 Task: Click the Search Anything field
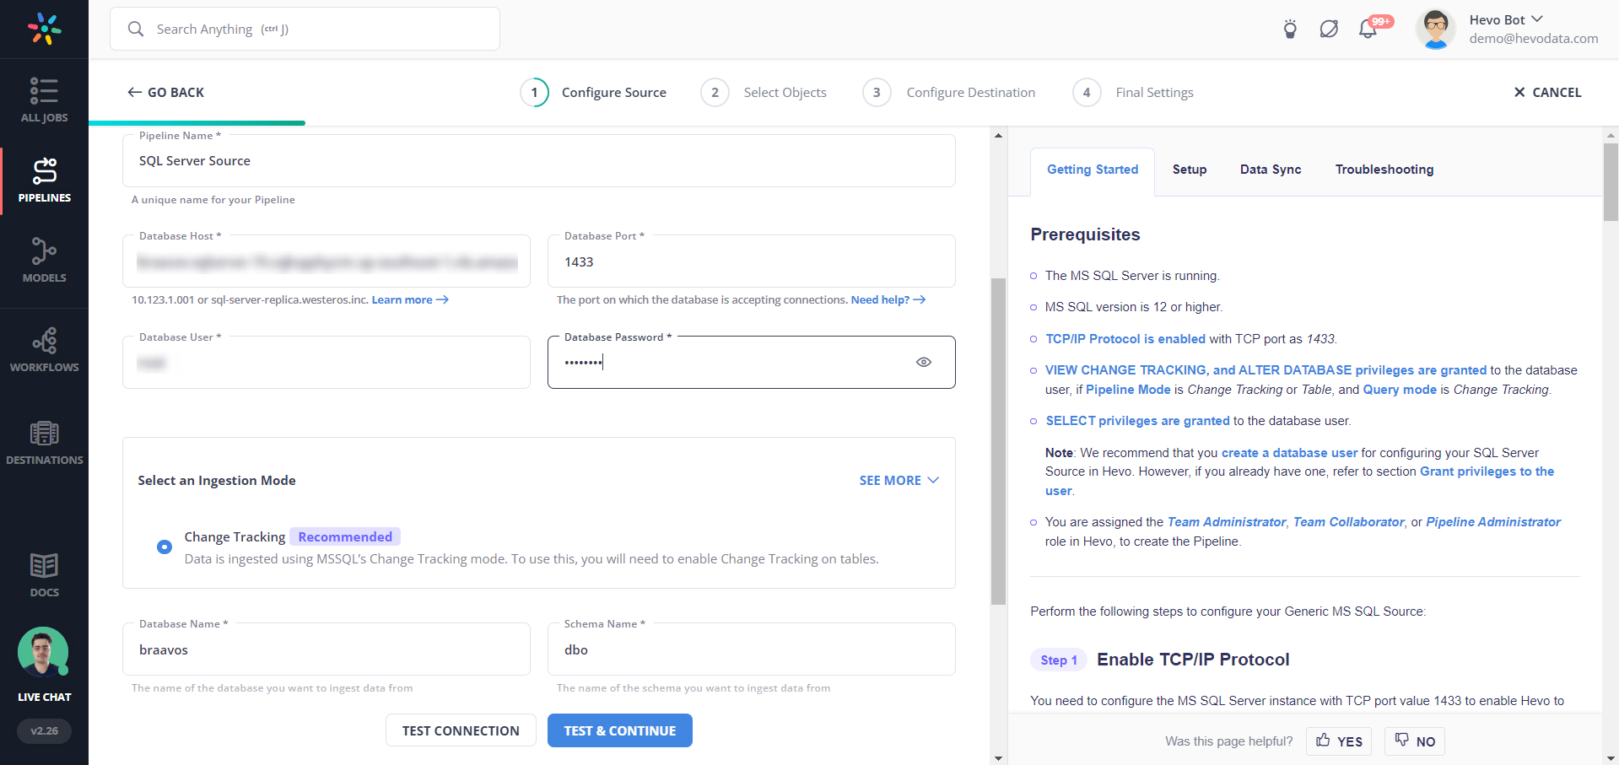305,29
